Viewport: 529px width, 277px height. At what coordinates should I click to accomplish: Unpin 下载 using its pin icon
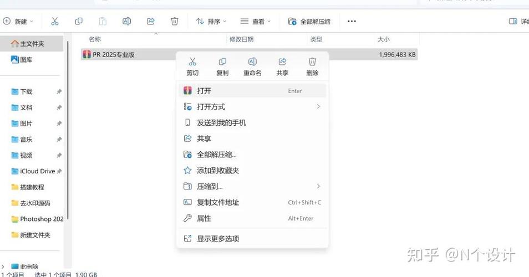pos(59,91)
